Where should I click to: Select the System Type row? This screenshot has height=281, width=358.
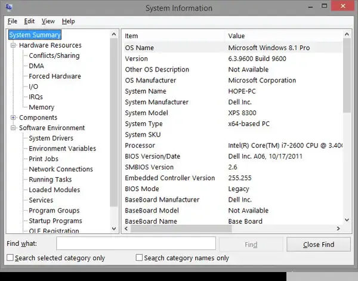233,123
